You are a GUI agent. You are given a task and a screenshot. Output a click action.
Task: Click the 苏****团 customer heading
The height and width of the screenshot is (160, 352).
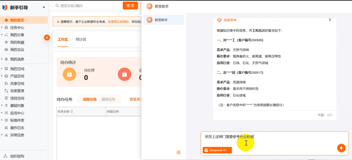240,73
